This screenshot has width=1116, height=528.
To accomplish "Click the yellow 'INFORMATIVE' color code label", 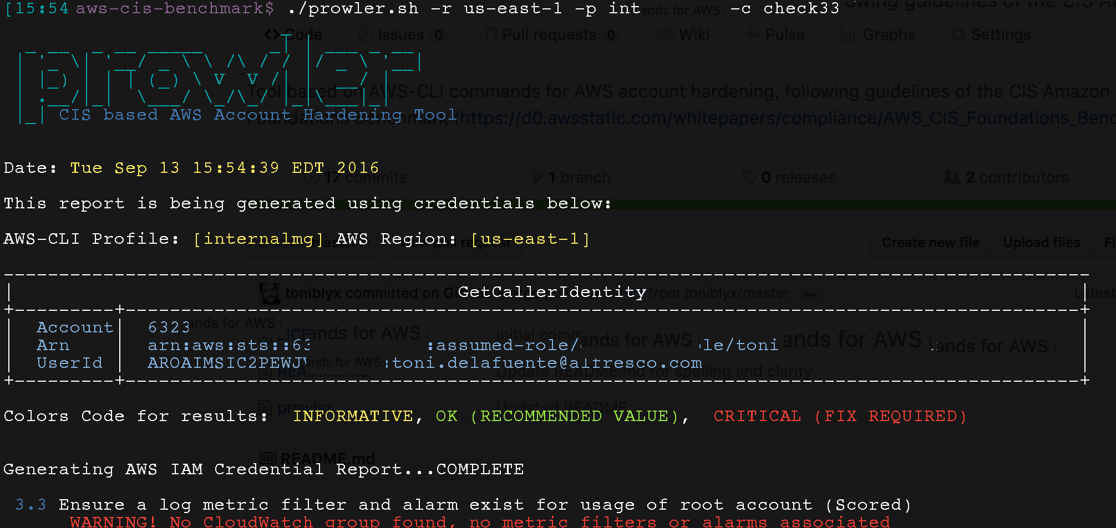I will click(353, 416).
